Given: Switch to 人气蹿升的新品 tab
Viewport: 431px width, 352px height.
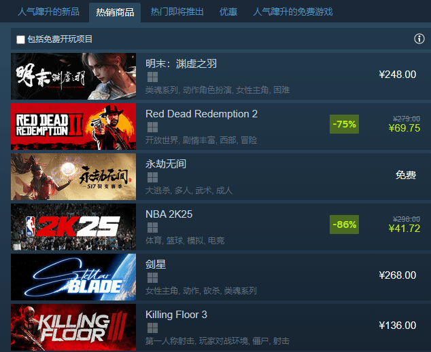Looking at the screenshot, I should [48, 12].
